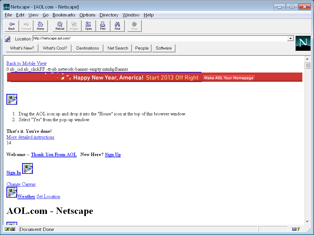Click the bookmark icon beside Location
Image resolution: width=314 pixels, height=235 pixels.
tap(8, 39)
